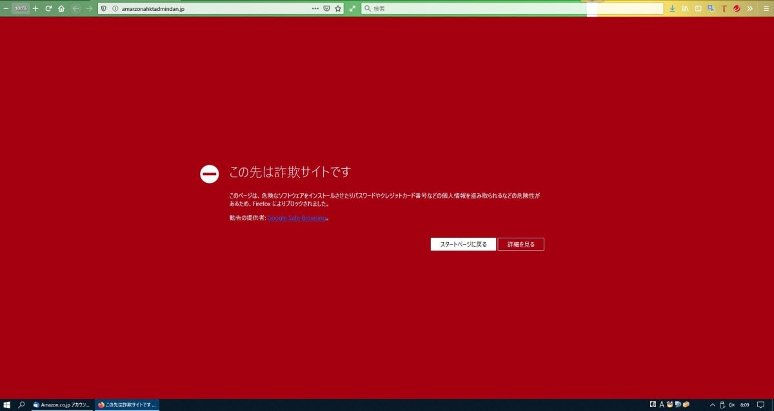Expand the toolbar overflow chevron
Viewport: 774px width, 411px height.
tap(749, 8)
